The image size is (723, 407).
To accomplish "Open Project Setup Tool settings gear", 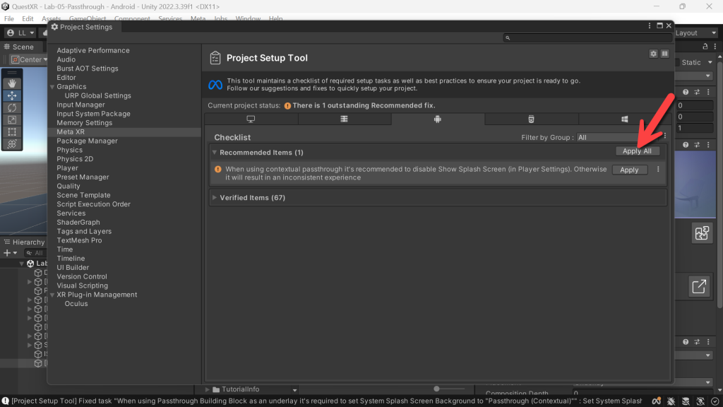I will 653,54.
